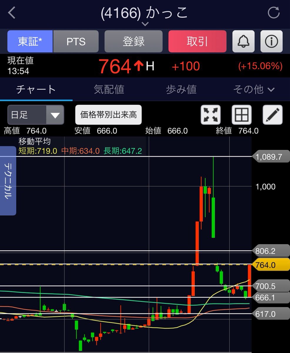Tap the +100 price change value
Screen dimensions: 290x353
[186, 66]
